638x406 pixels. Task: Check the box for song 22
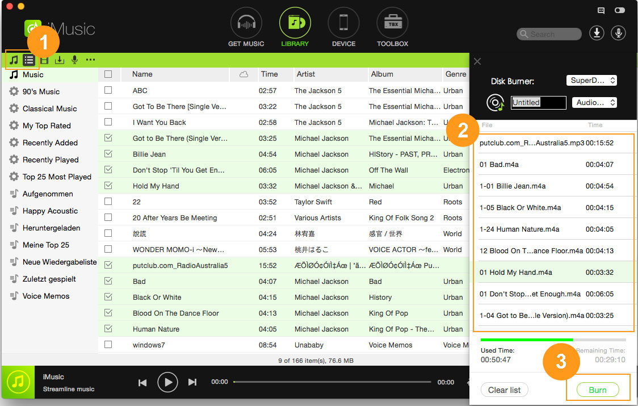point(108,201)
